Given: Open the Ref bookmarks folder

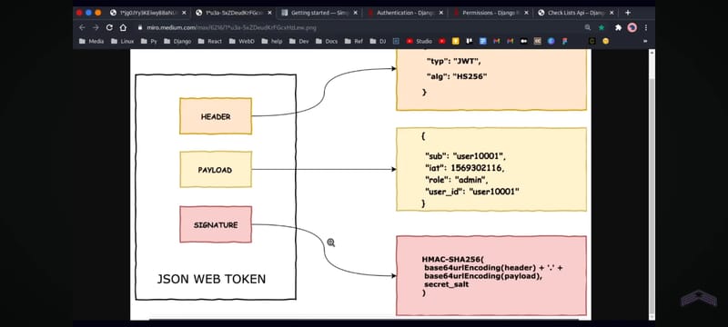Looking at the screenshot, I should coord(354,41).
